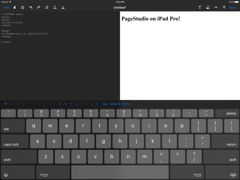This screenshot has width=240, height=180.
Task: Expand the Objects shortcut list
Action: pos(115,104)
